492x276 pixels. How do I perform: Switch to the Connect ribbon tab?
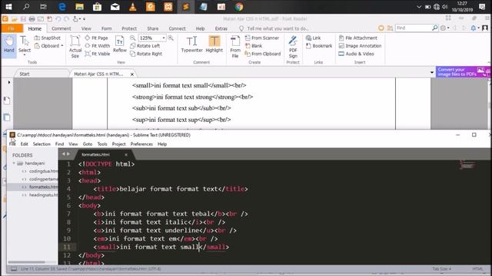point(178,28)
